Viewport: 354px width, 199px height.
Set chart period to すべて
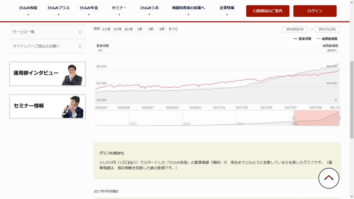click(x=173, y=29)
